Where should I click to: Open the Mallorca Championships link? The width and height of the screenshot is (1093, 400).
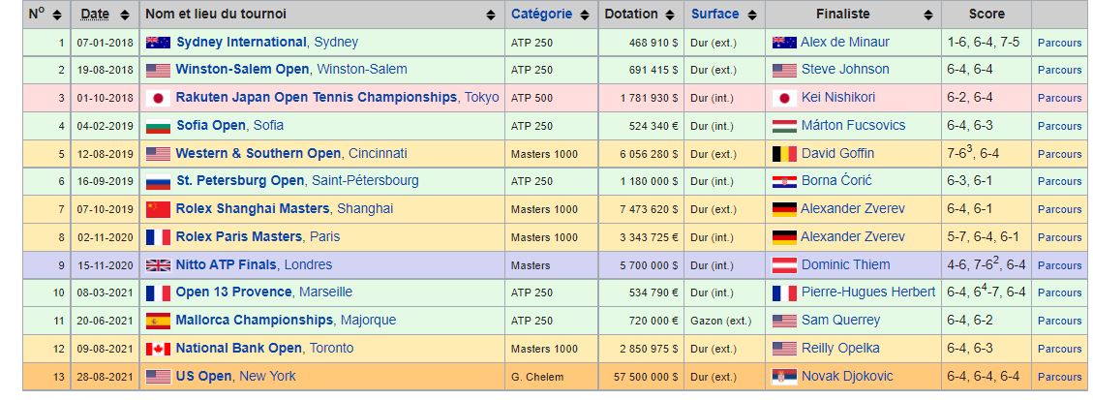(252, 320)
